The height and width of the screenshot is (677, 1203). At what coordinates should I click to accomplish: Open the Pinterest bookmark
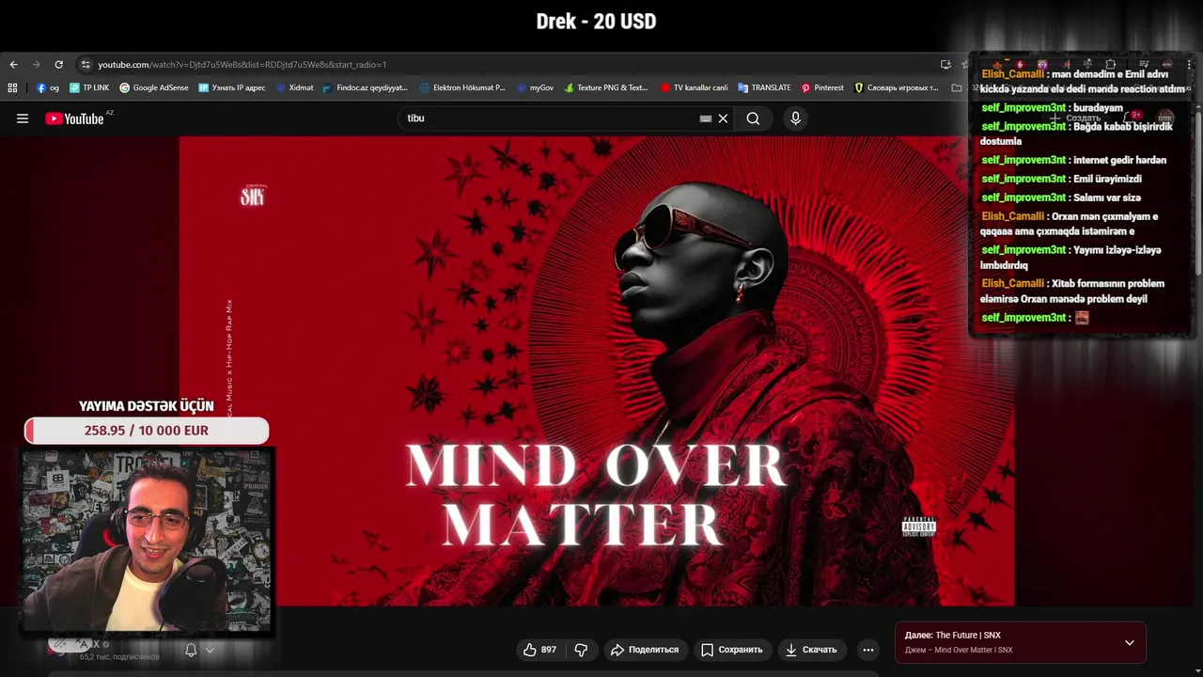pos(822,87)
